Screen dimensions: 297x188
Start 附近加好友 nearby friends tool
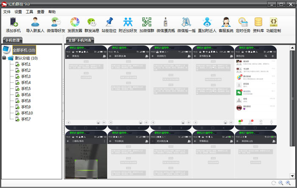(x=128, y=25)
